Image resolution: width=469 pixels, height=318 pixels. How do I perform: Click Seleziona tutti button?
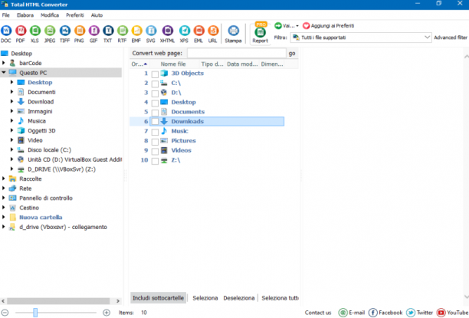point(280,298)
